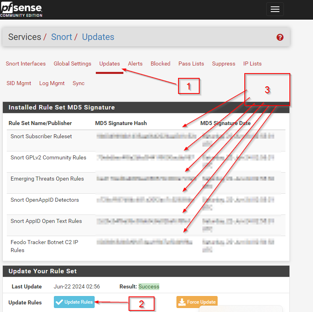The height and width of the screenshot is (312, 313).
Task: Click the green Success result text
Action: (149, 286)
